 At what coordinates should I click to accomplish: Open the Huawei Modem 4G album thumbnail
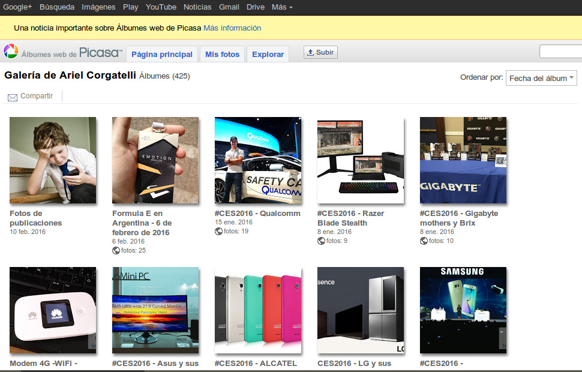(53, 310)
